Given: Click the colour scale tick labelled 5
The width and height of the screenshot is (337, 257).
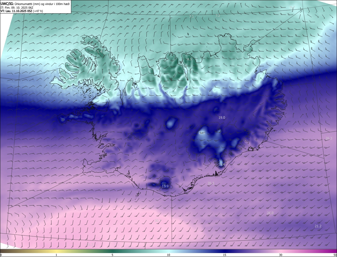Looking at the screenshot, I should 112,255.
